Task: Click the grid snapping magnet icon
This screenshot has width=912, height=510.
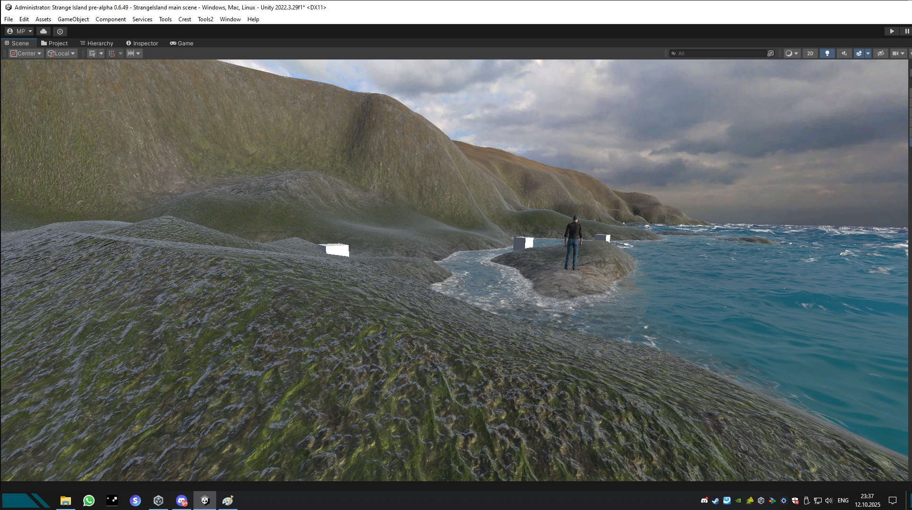Action: [x=112, y=53]
